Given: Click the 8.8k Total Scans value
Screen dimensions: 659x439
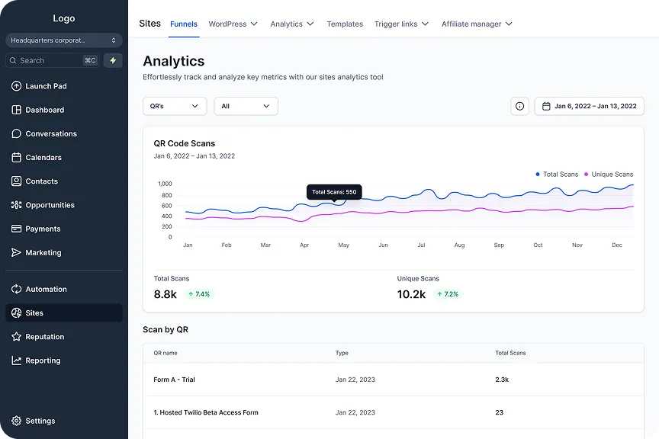Looking at the screenshot, I should [x=166, y=294].
